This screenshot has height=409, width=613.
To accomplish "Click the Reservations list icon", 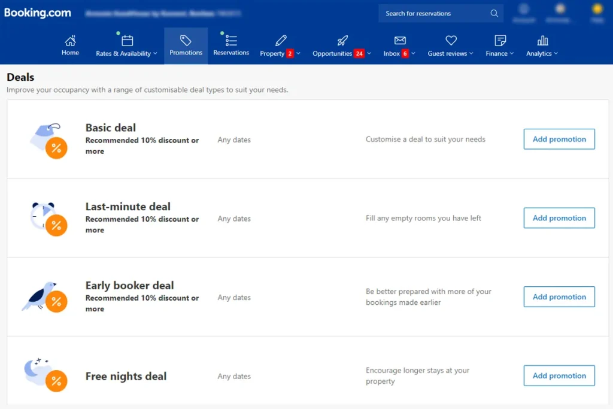I will tap(231, 40).
